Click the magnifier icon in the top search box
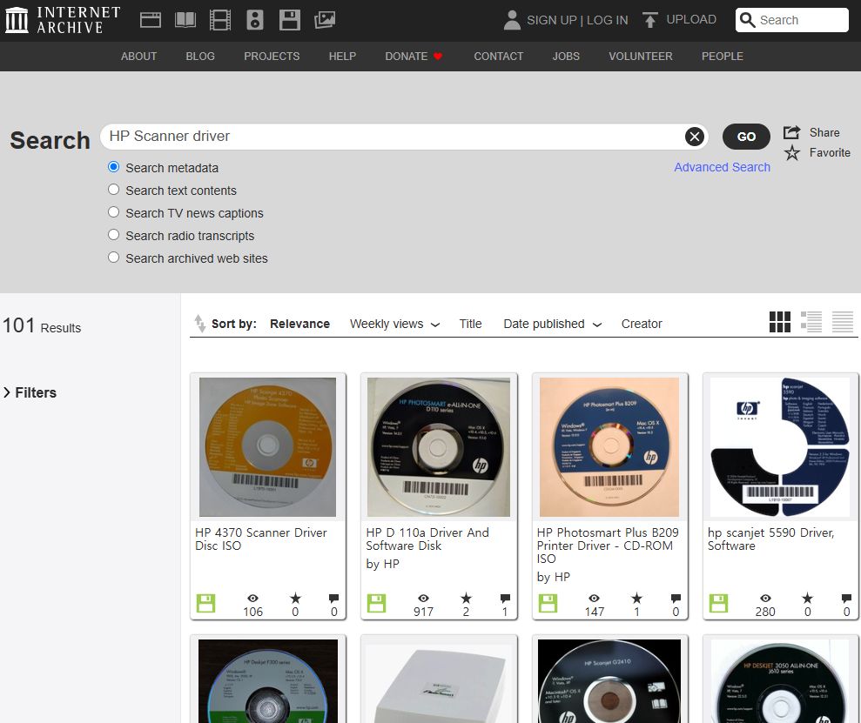Viewport: 861px width, 723px height. pos(747,20)
